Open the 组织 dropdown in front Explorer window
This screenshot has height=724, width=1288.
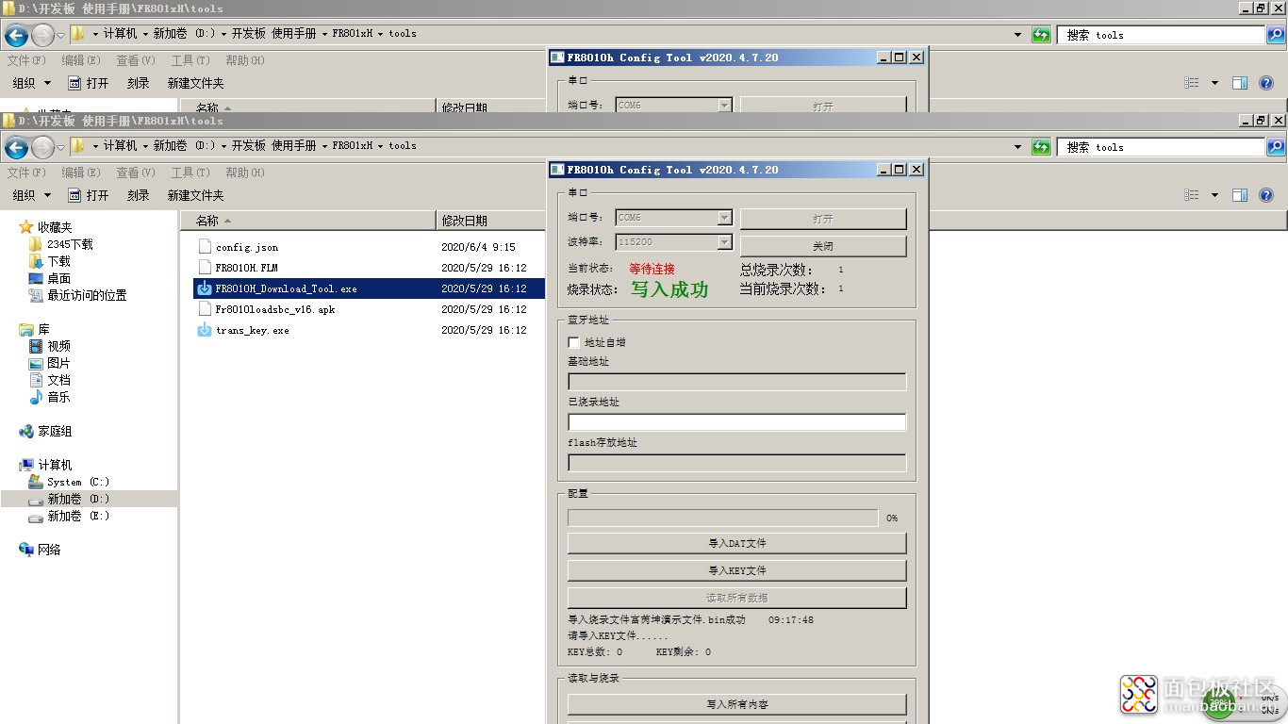(32, 195)
